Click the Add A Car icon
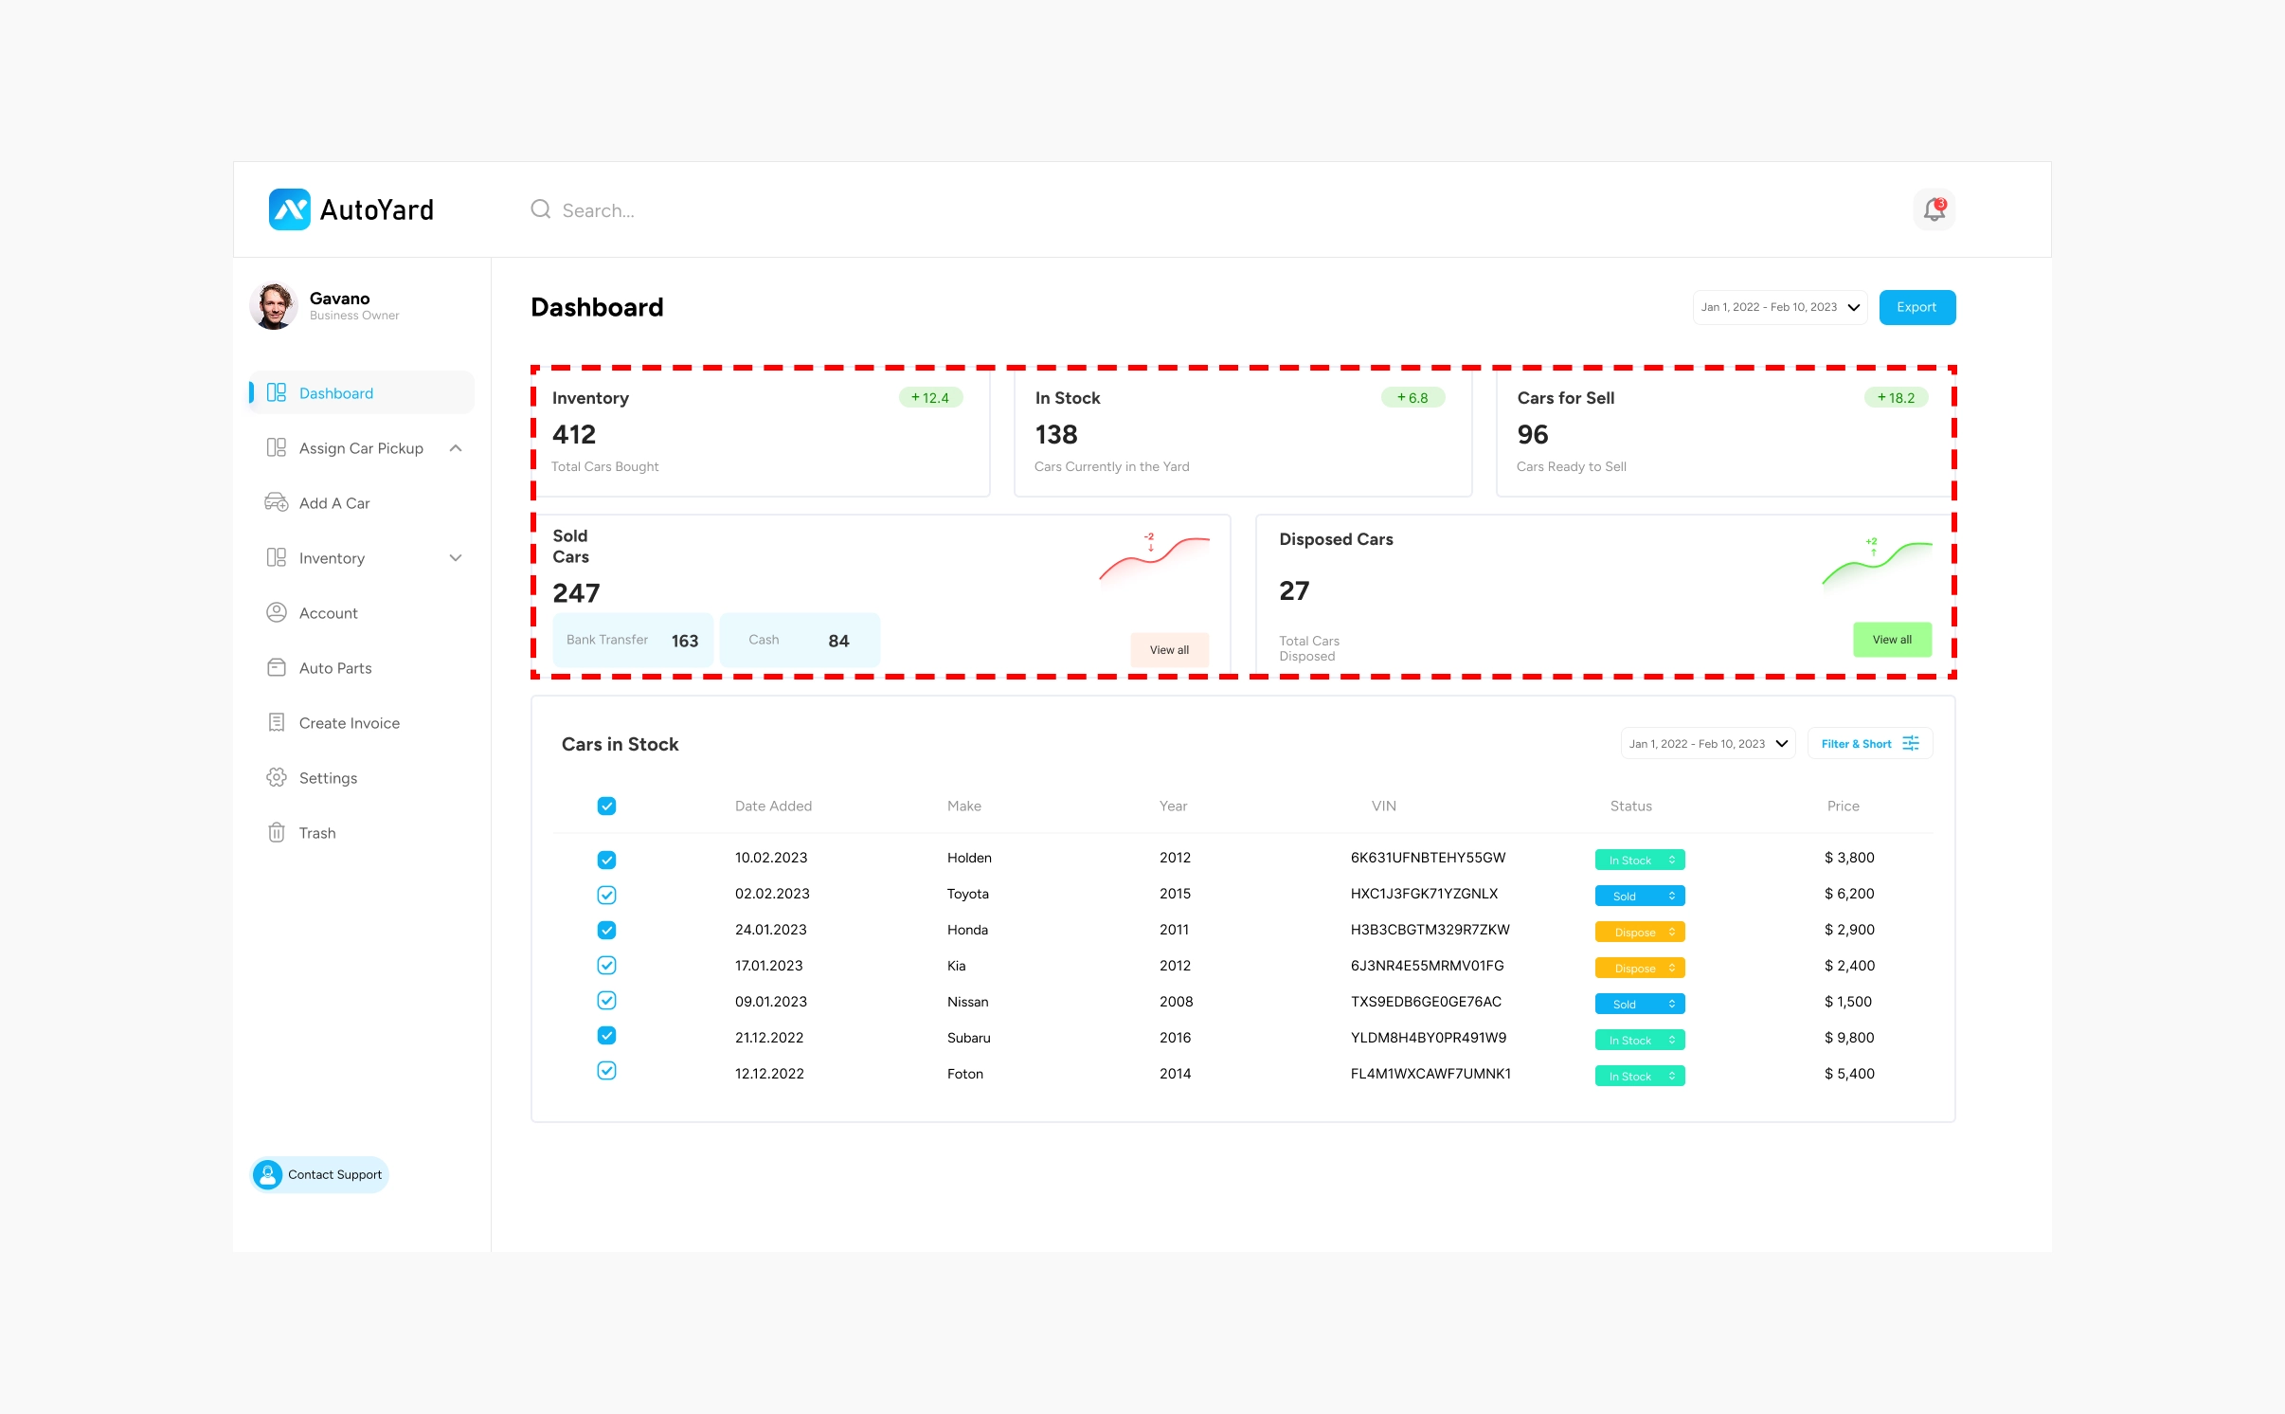2285x1414 pixels. (277, 502)
